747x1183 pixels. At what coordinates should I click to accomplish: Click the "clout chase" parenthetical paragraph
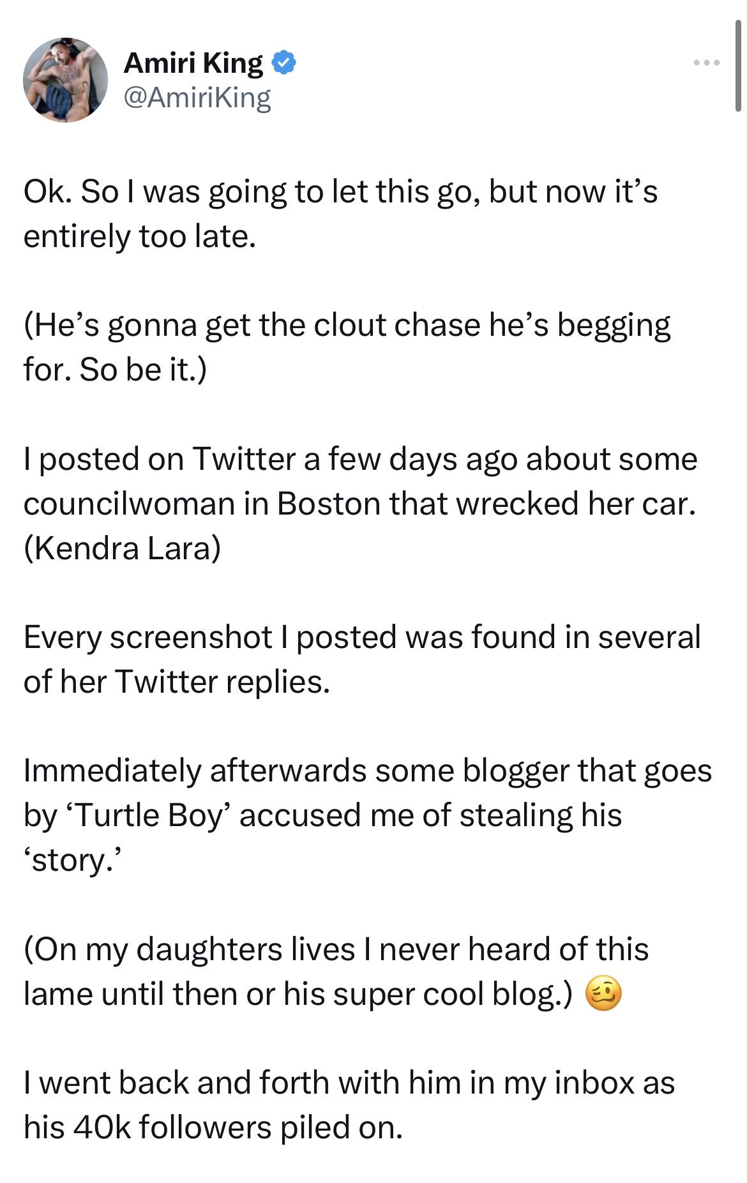pos(347,326)
